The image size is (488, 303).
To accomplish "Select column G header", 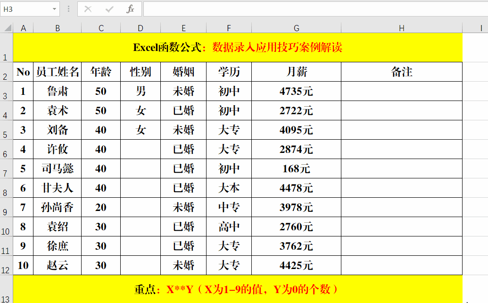I will click(296, 28).
